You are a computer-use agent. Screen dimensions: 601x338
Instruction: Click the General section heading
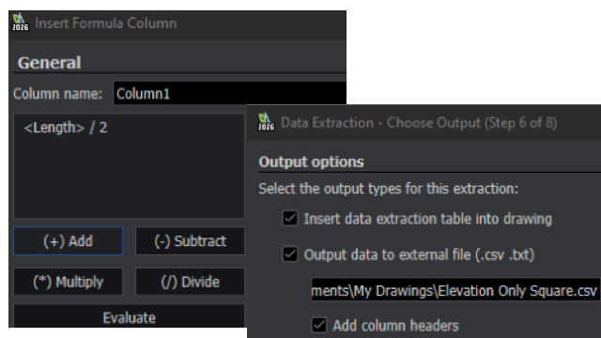(50, 63)
